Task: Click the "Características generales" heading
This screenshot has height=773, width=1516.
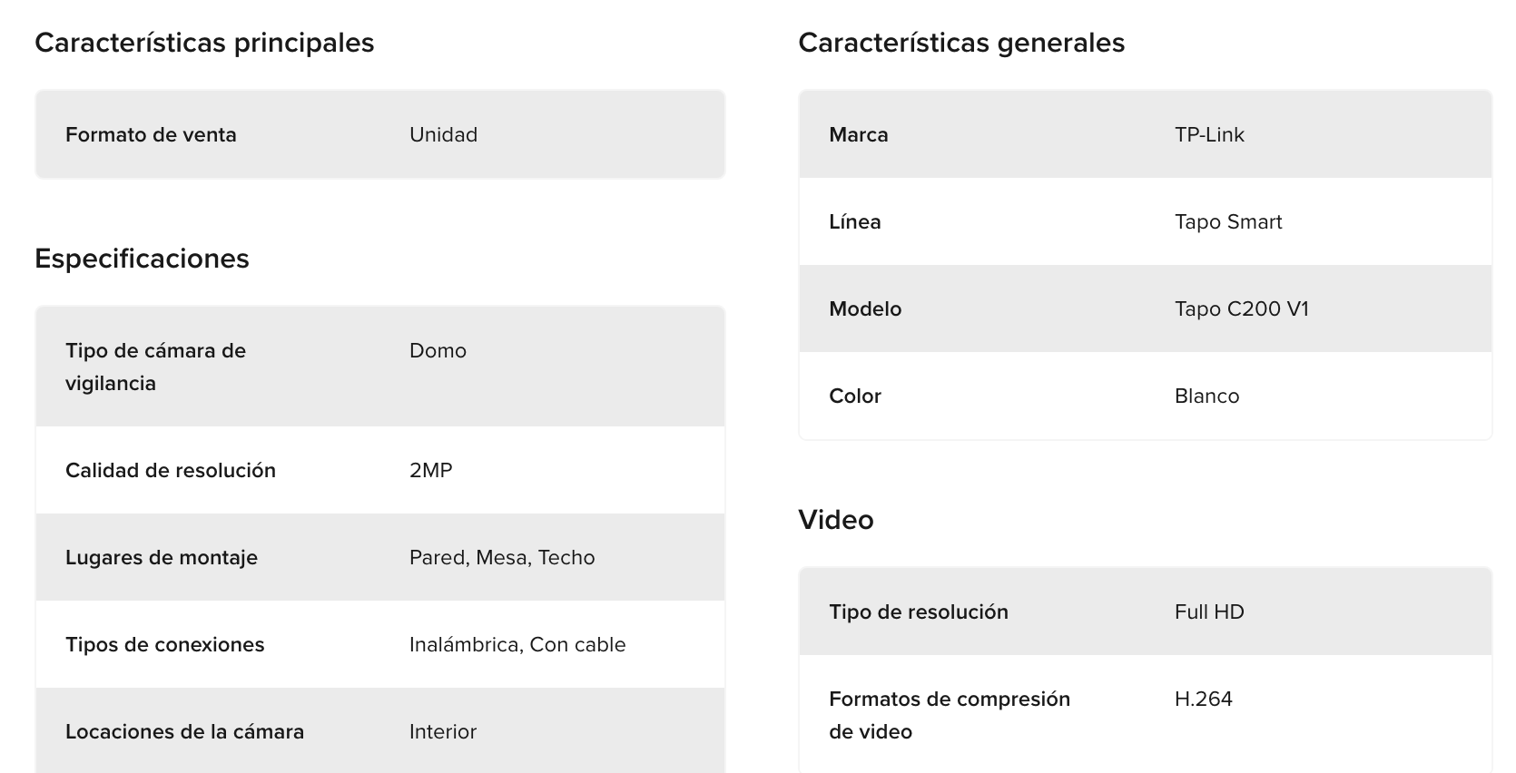Action: tap(961, 43)
